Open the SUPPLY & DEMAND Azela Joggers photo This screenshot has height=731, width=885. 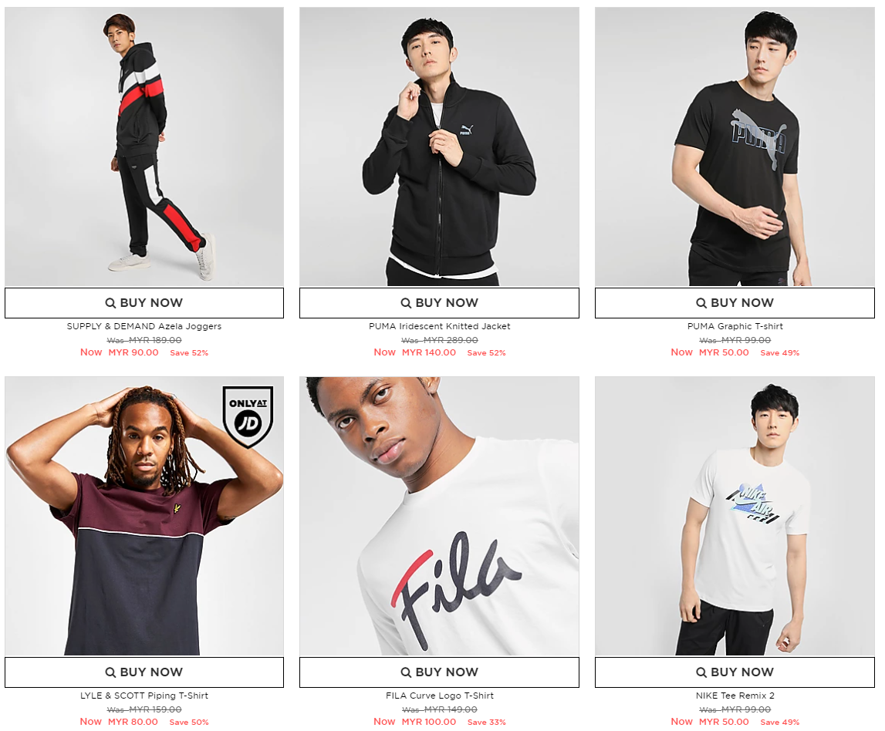tap(144, 147)
